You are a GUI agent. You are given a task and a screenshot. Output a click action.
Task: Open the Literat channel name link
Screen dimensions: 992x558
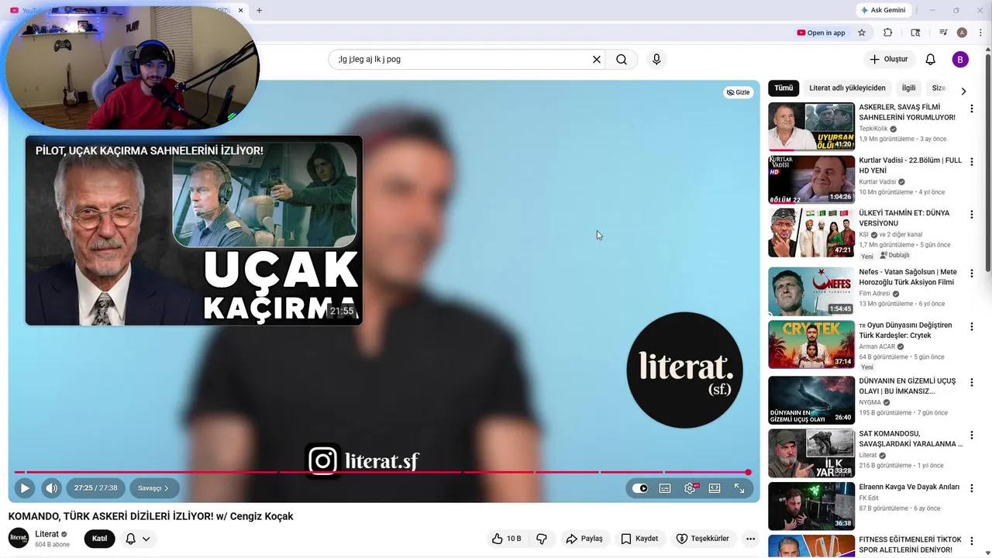tap(47, 534)
